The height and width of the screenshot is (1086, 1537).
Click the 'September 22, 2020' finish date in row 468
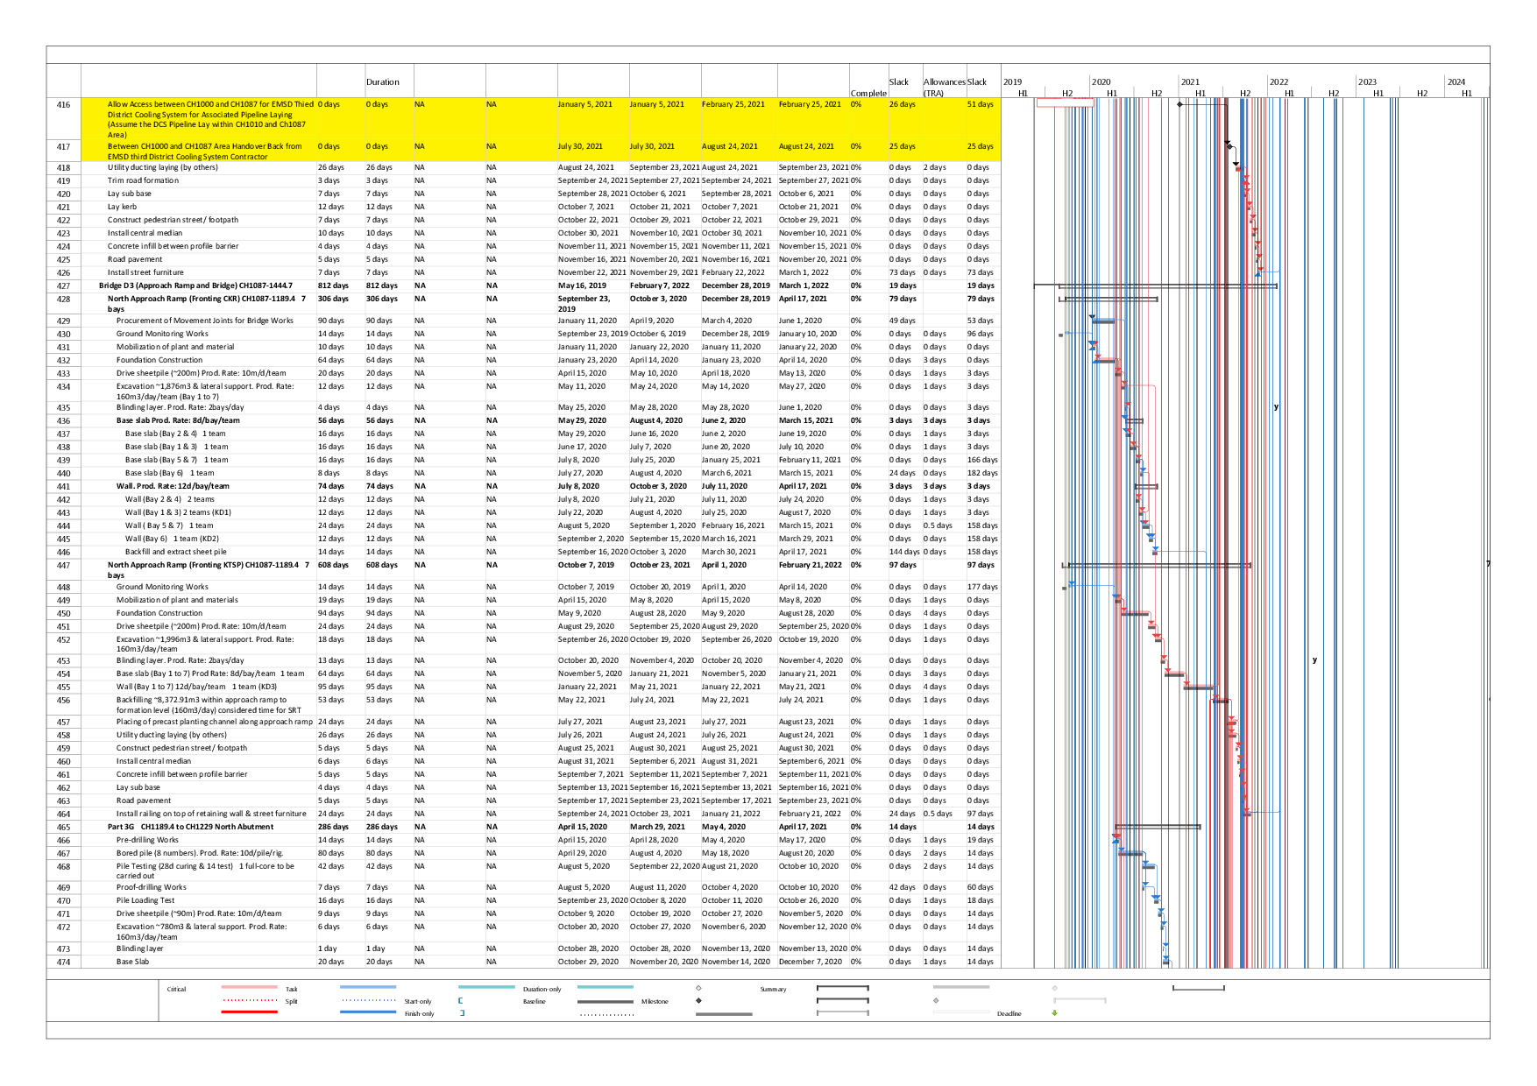[664, 866]
